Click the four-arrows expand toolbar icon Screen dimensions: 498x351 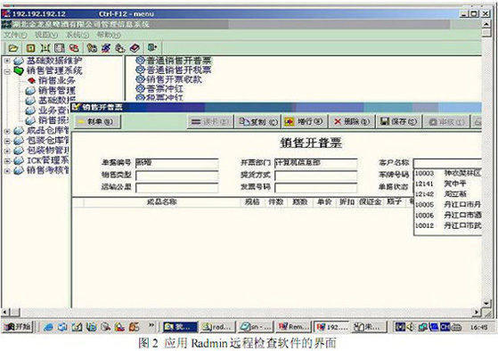45,48
